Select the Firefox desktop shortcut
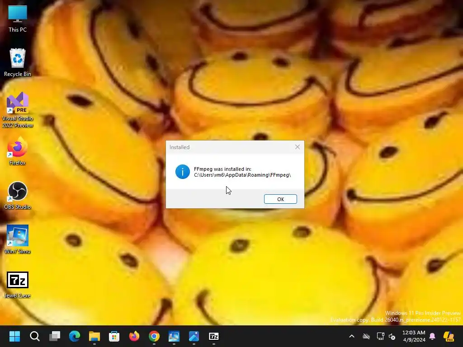This screenshot has height=347, width=463. click(18, 151)
